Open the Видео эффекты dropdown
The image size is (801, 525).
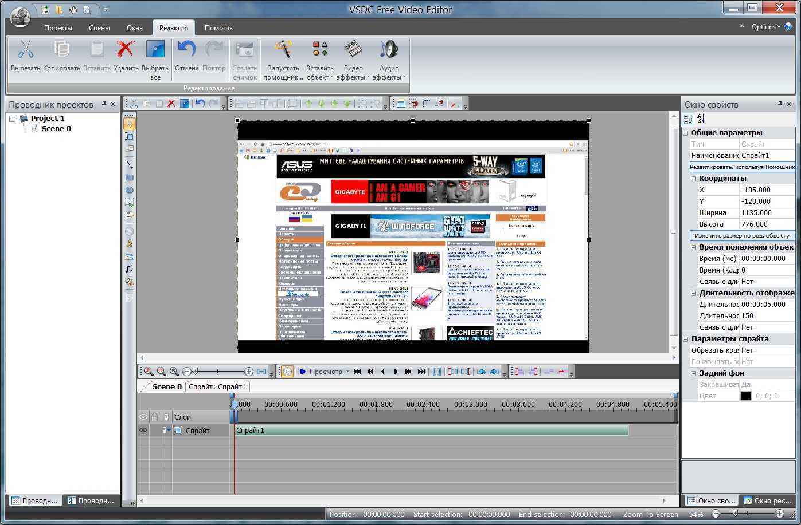click(x=353, y=60)
